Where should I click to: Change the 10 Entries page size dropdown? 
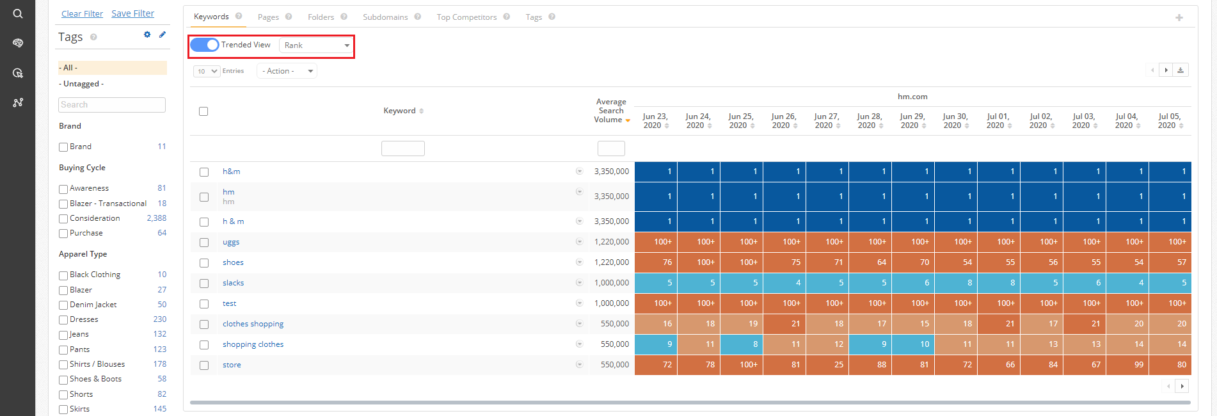point(207,71)
